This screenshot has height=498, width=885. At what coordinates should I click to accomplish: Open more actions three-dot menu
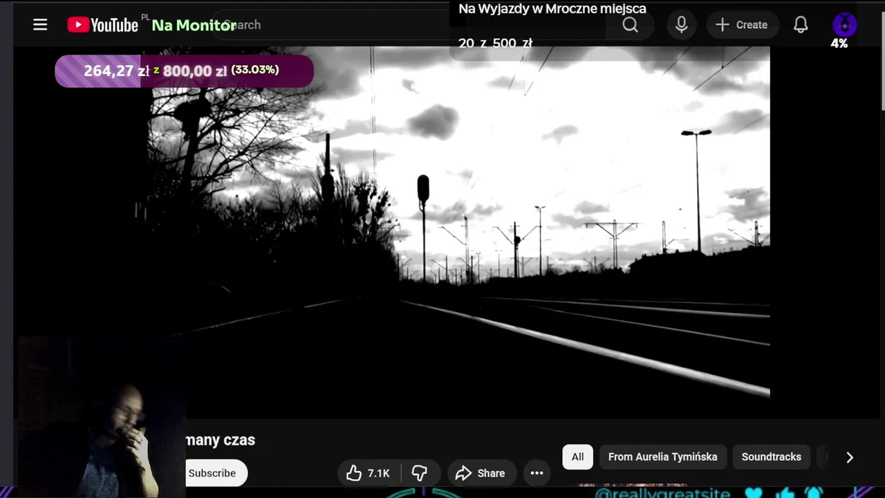[x=537, y=473]
